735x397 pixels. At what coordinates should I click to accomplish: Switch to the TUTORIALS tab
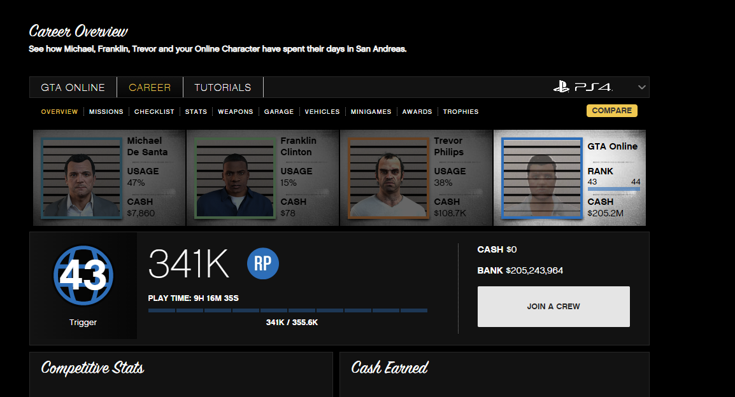click(223, 88)
